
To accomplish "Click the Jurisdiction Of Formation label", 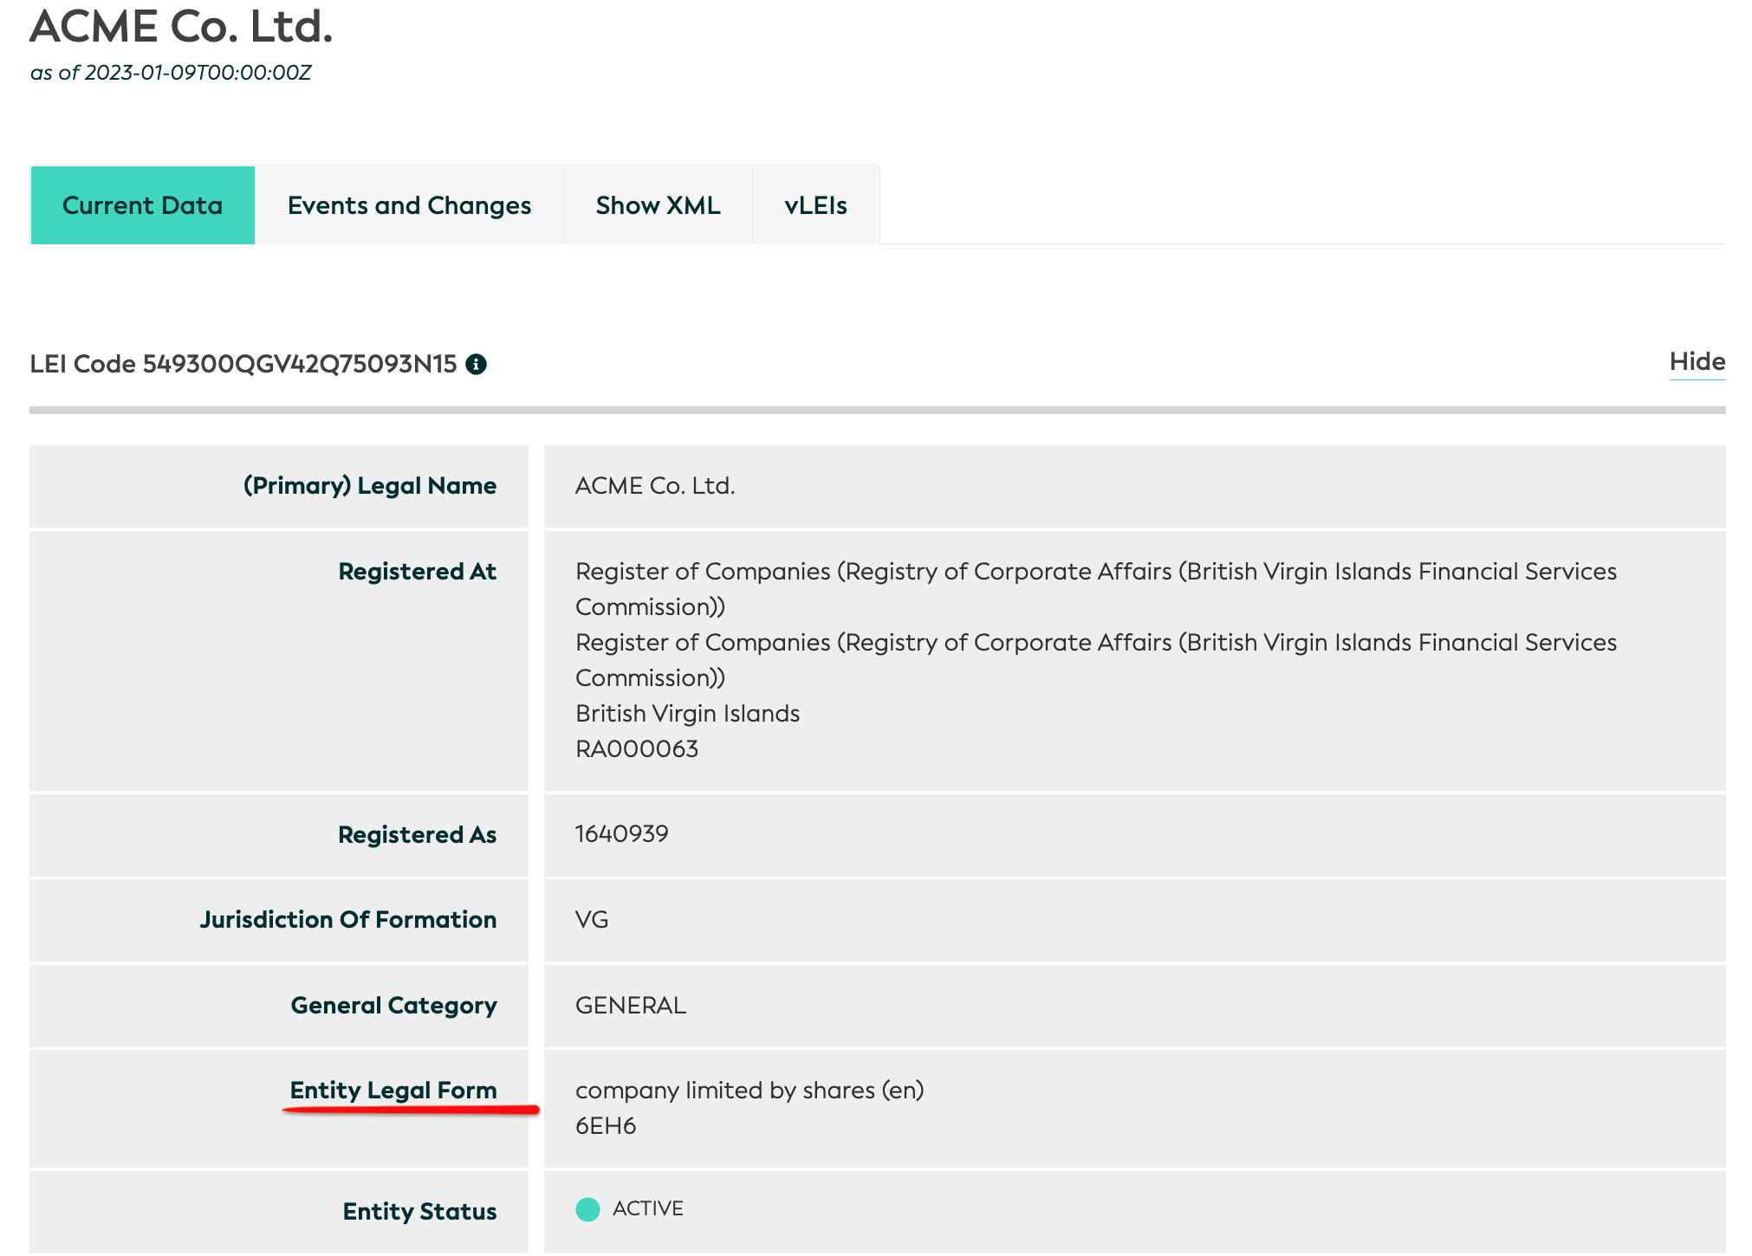I will (348, 920).
